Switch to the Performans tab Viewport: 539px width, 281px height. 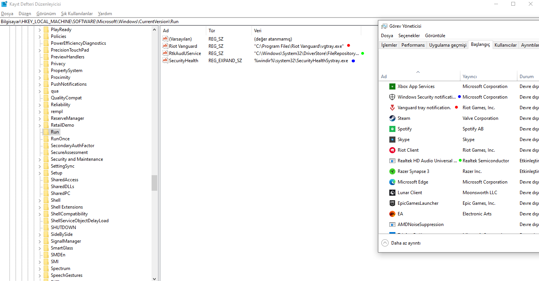coord(413,45)
